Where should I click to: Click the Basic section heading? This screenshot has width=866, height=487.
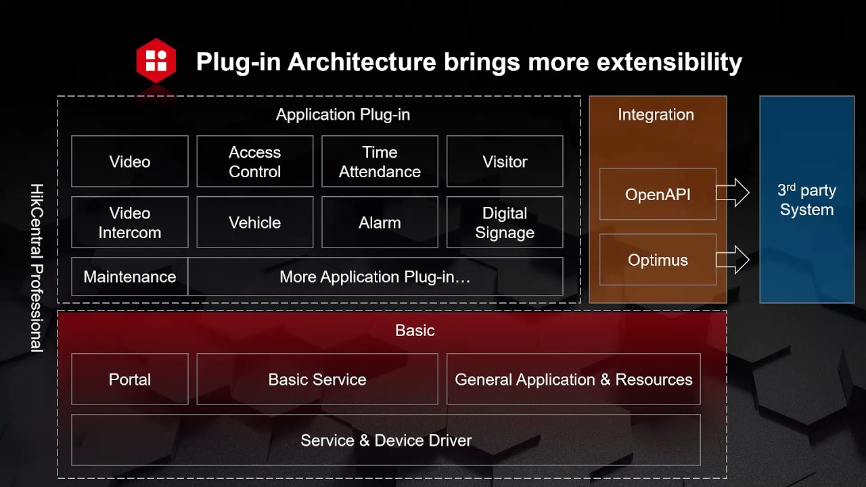(x=415, y=331)
